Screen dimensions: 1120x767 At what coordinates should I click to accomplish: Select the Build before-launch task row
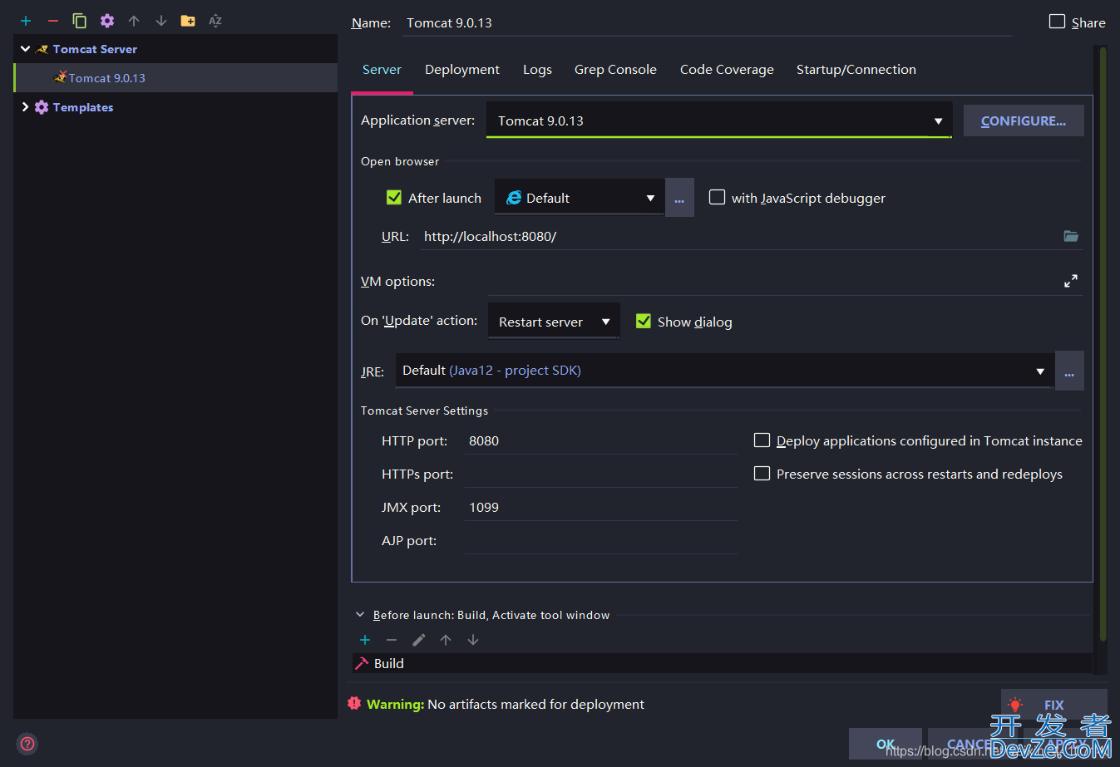(x=722, y=663)
